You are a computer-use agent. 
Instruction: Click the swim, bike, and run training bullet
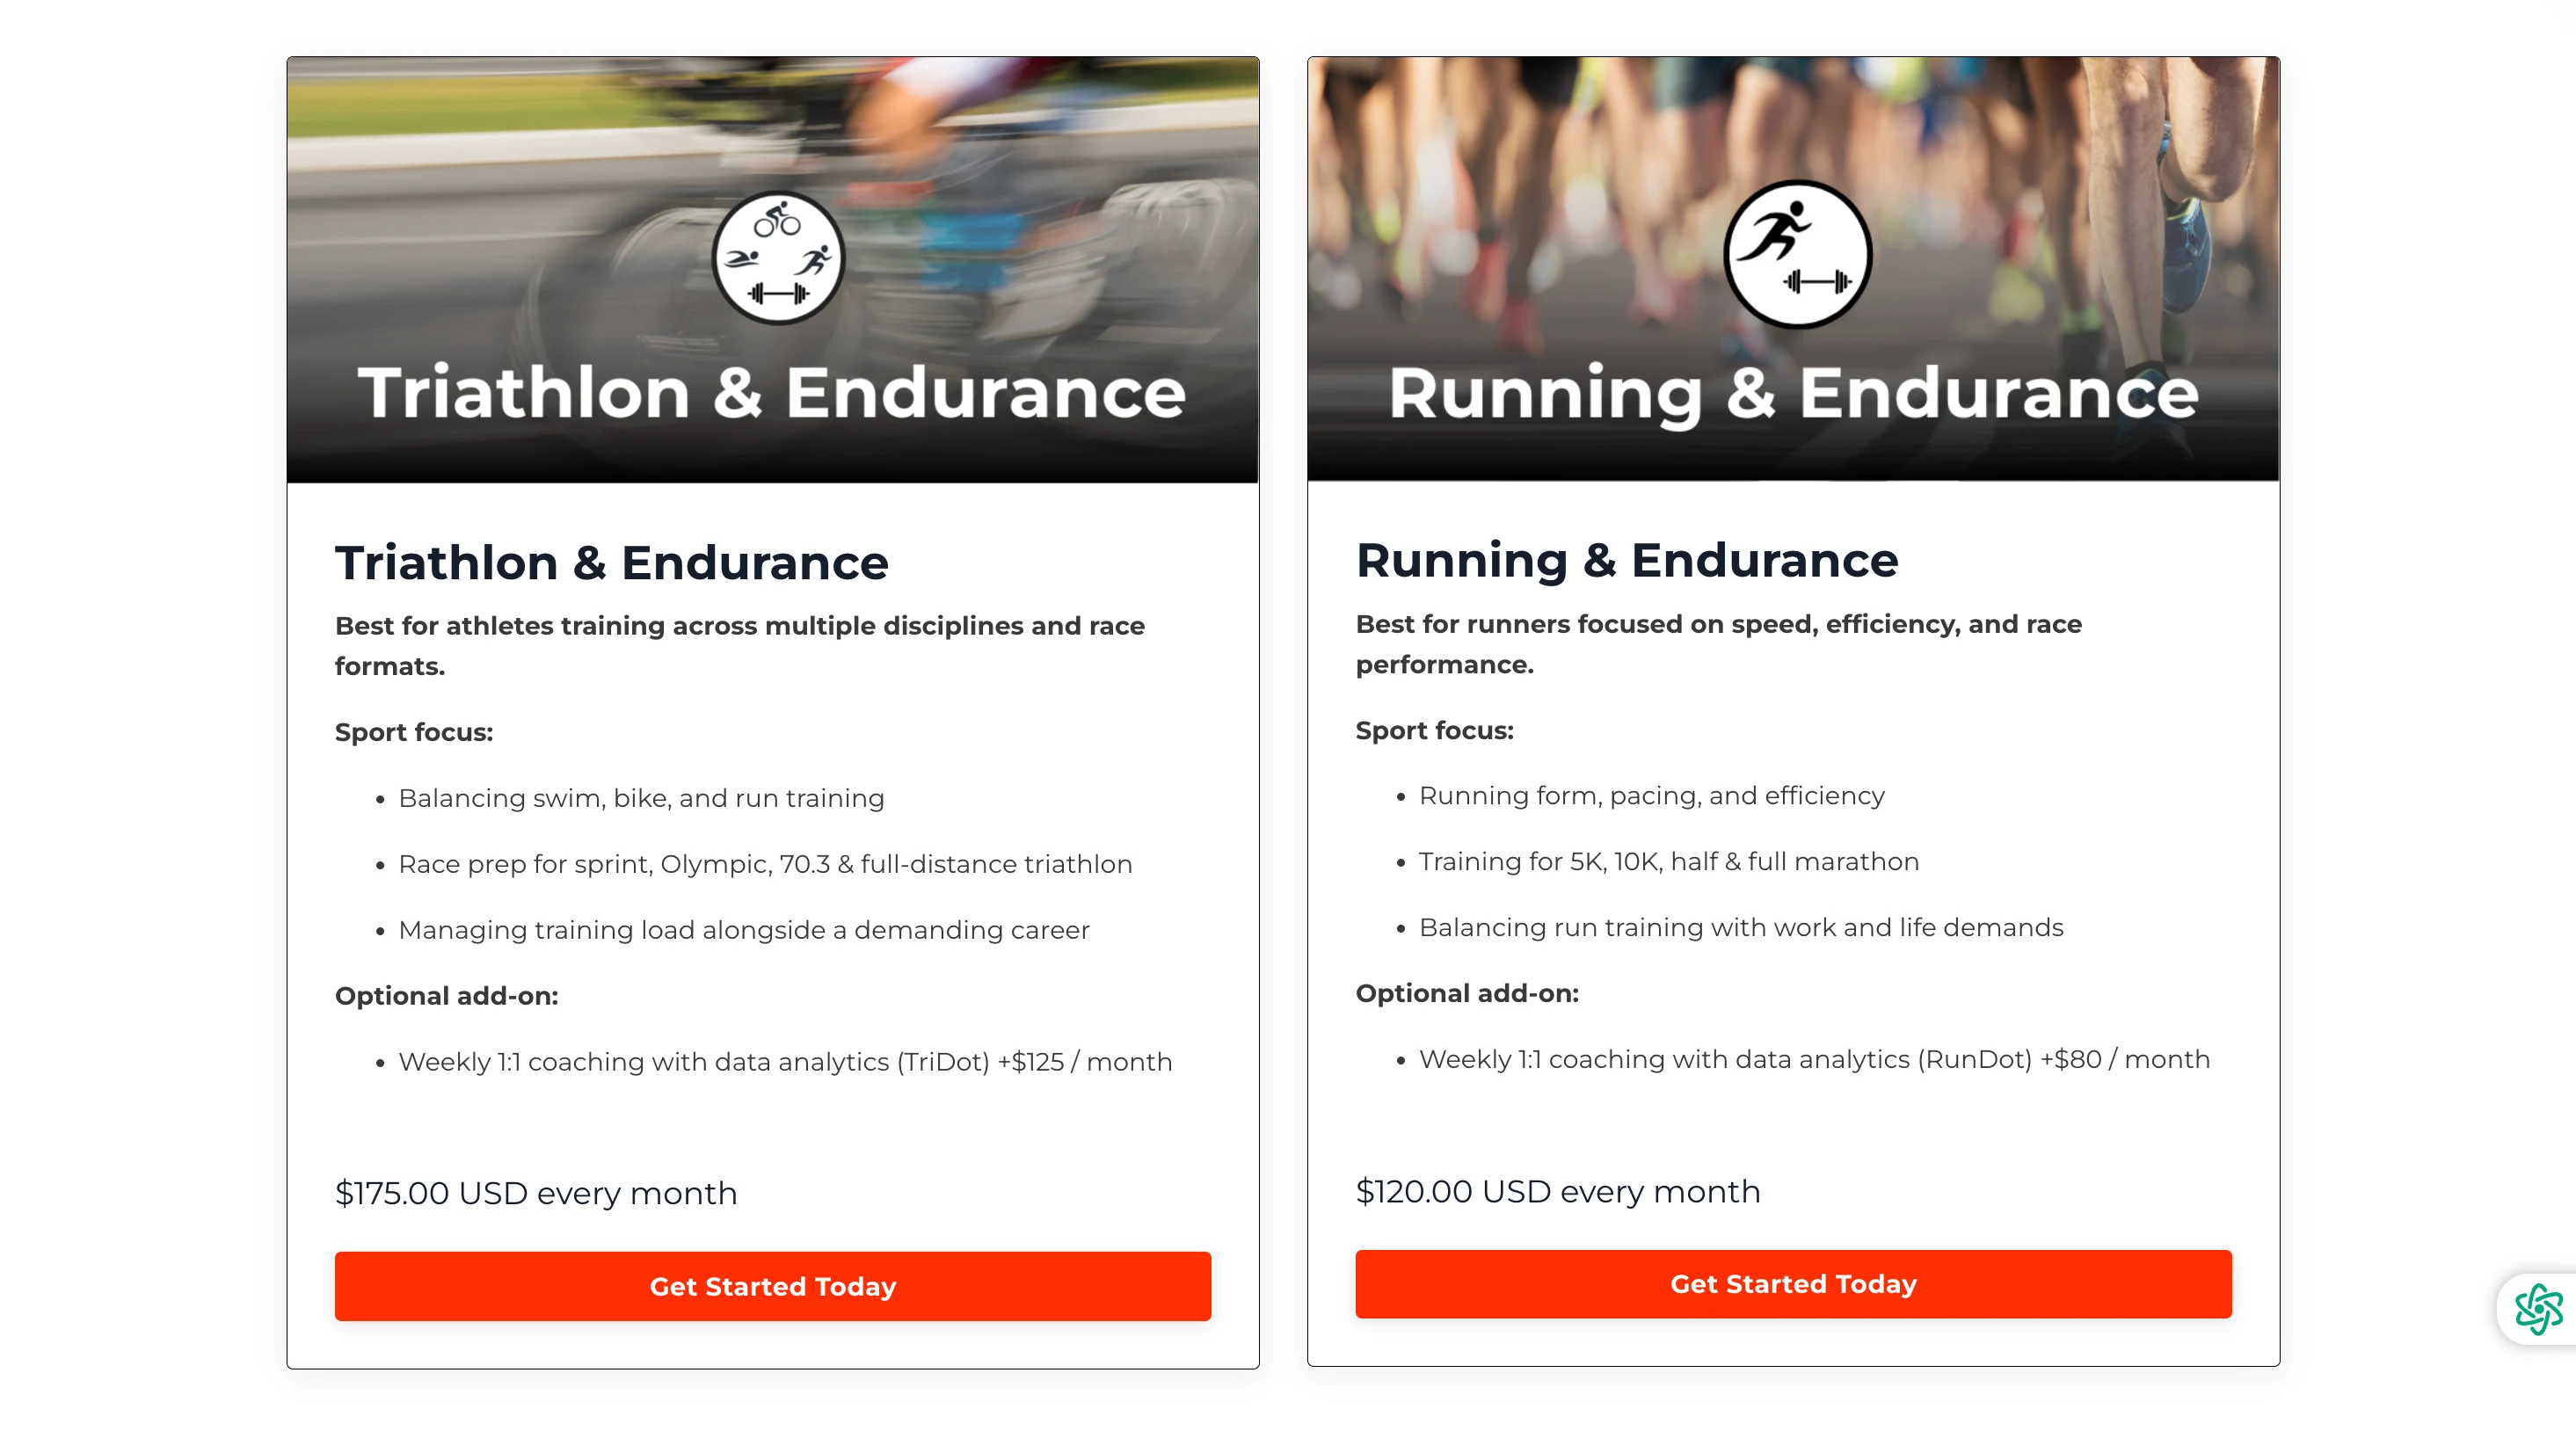(641, 798)
